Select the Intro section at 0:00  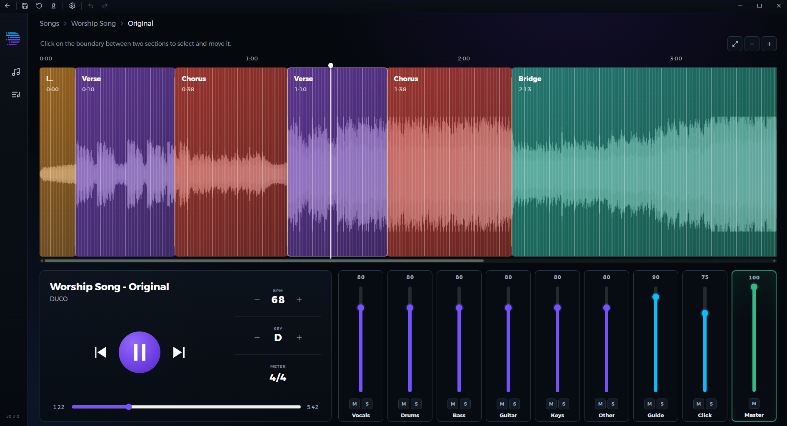click(57, 162)
